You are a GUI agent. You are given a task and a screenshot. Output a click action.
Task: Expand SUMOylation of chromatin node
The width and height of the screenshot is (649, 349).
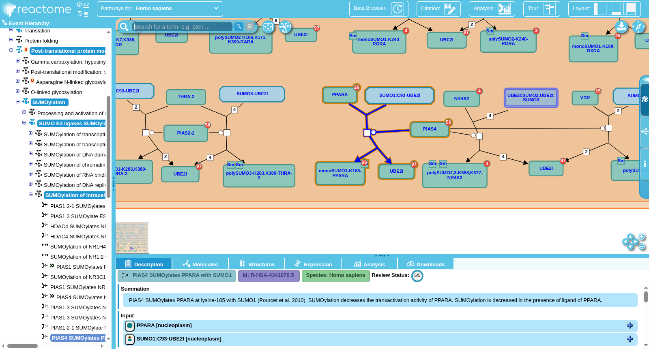tap(30, 164)
